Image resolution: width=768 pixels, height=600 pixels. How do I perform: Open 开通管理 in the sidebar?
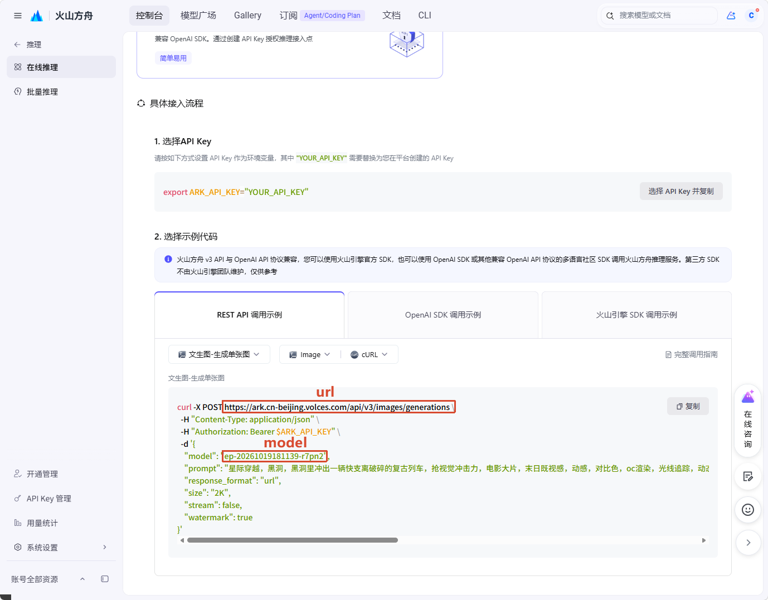point(61,474)
